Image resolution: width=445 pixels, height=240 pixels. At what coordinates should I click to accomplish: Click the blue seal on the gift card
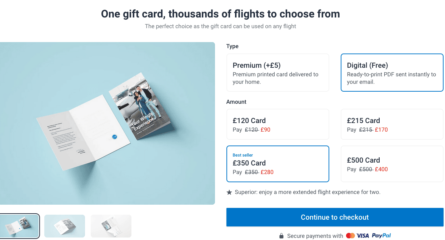click(x=115, y=137)
